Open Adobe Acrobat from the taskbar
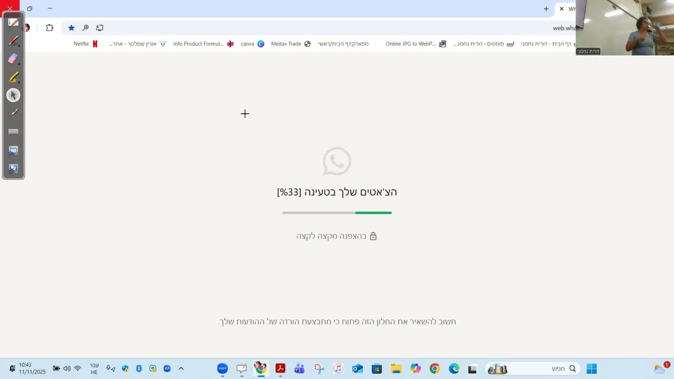Viewport: 674px width, 379px height. pos(280,369)
